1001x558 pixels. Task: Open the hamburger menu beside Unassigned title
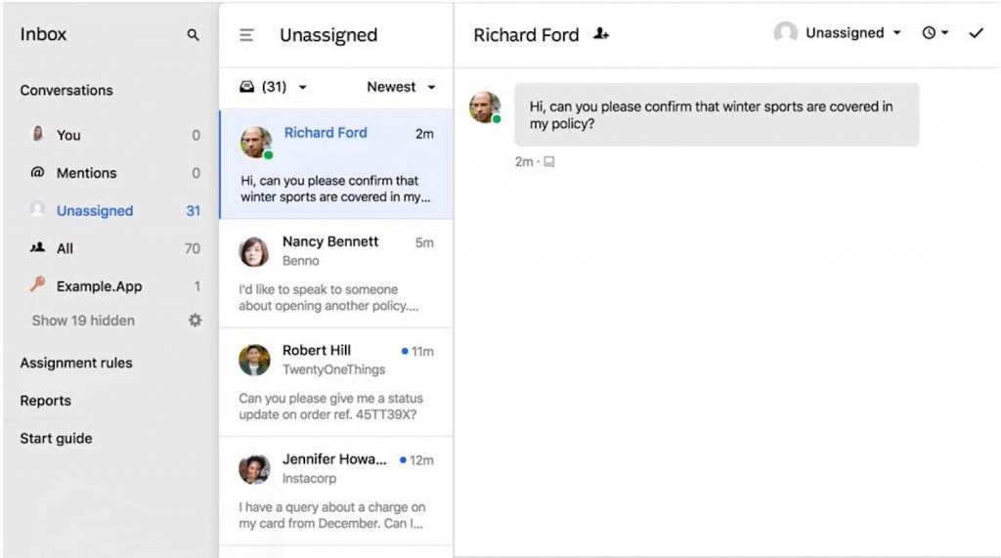point(247,35)
